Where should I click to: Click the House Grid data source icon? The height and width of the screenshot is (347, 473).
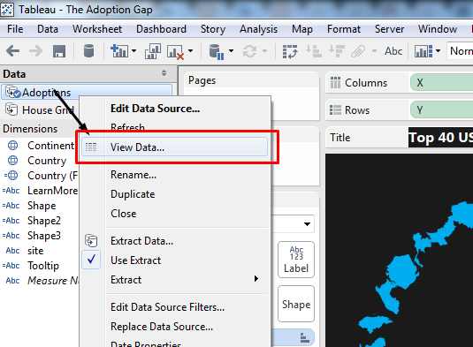pyautogui.click(x=11, y=109)
